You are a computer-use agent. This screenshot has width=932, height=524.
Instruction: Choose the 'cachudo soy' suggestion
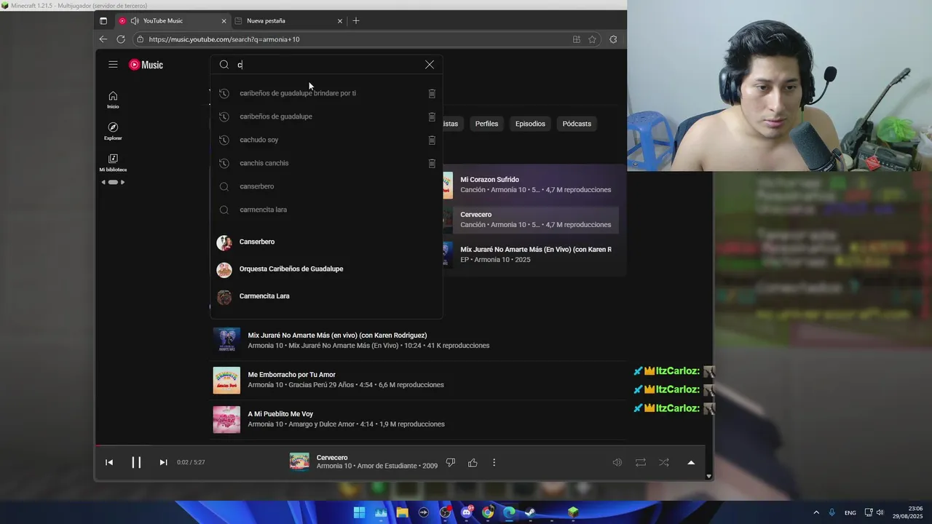pos(258,140)
